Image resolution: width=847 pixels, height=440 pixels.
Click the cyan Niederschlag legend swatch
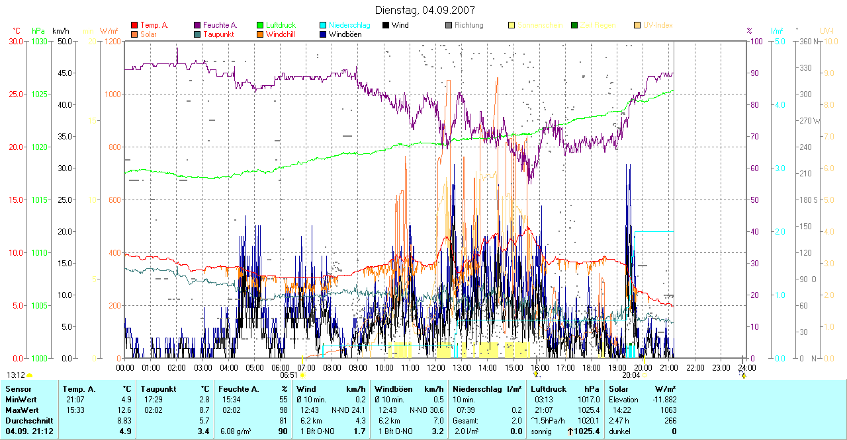[x=324, y=25]
